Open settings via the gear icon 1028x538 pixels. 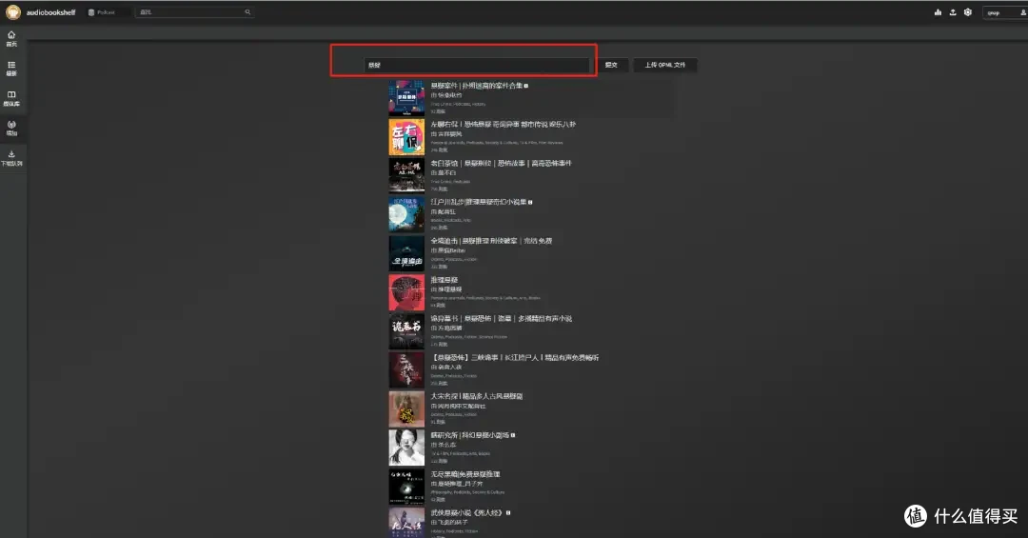point(968,12)
